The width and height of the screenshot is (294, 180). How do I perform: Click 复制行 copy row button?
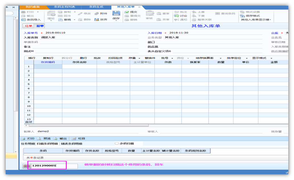[48, 58]
